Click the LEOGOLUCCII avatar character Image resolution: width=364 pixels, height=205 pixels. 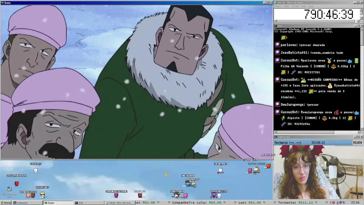(x=257, y=170)
